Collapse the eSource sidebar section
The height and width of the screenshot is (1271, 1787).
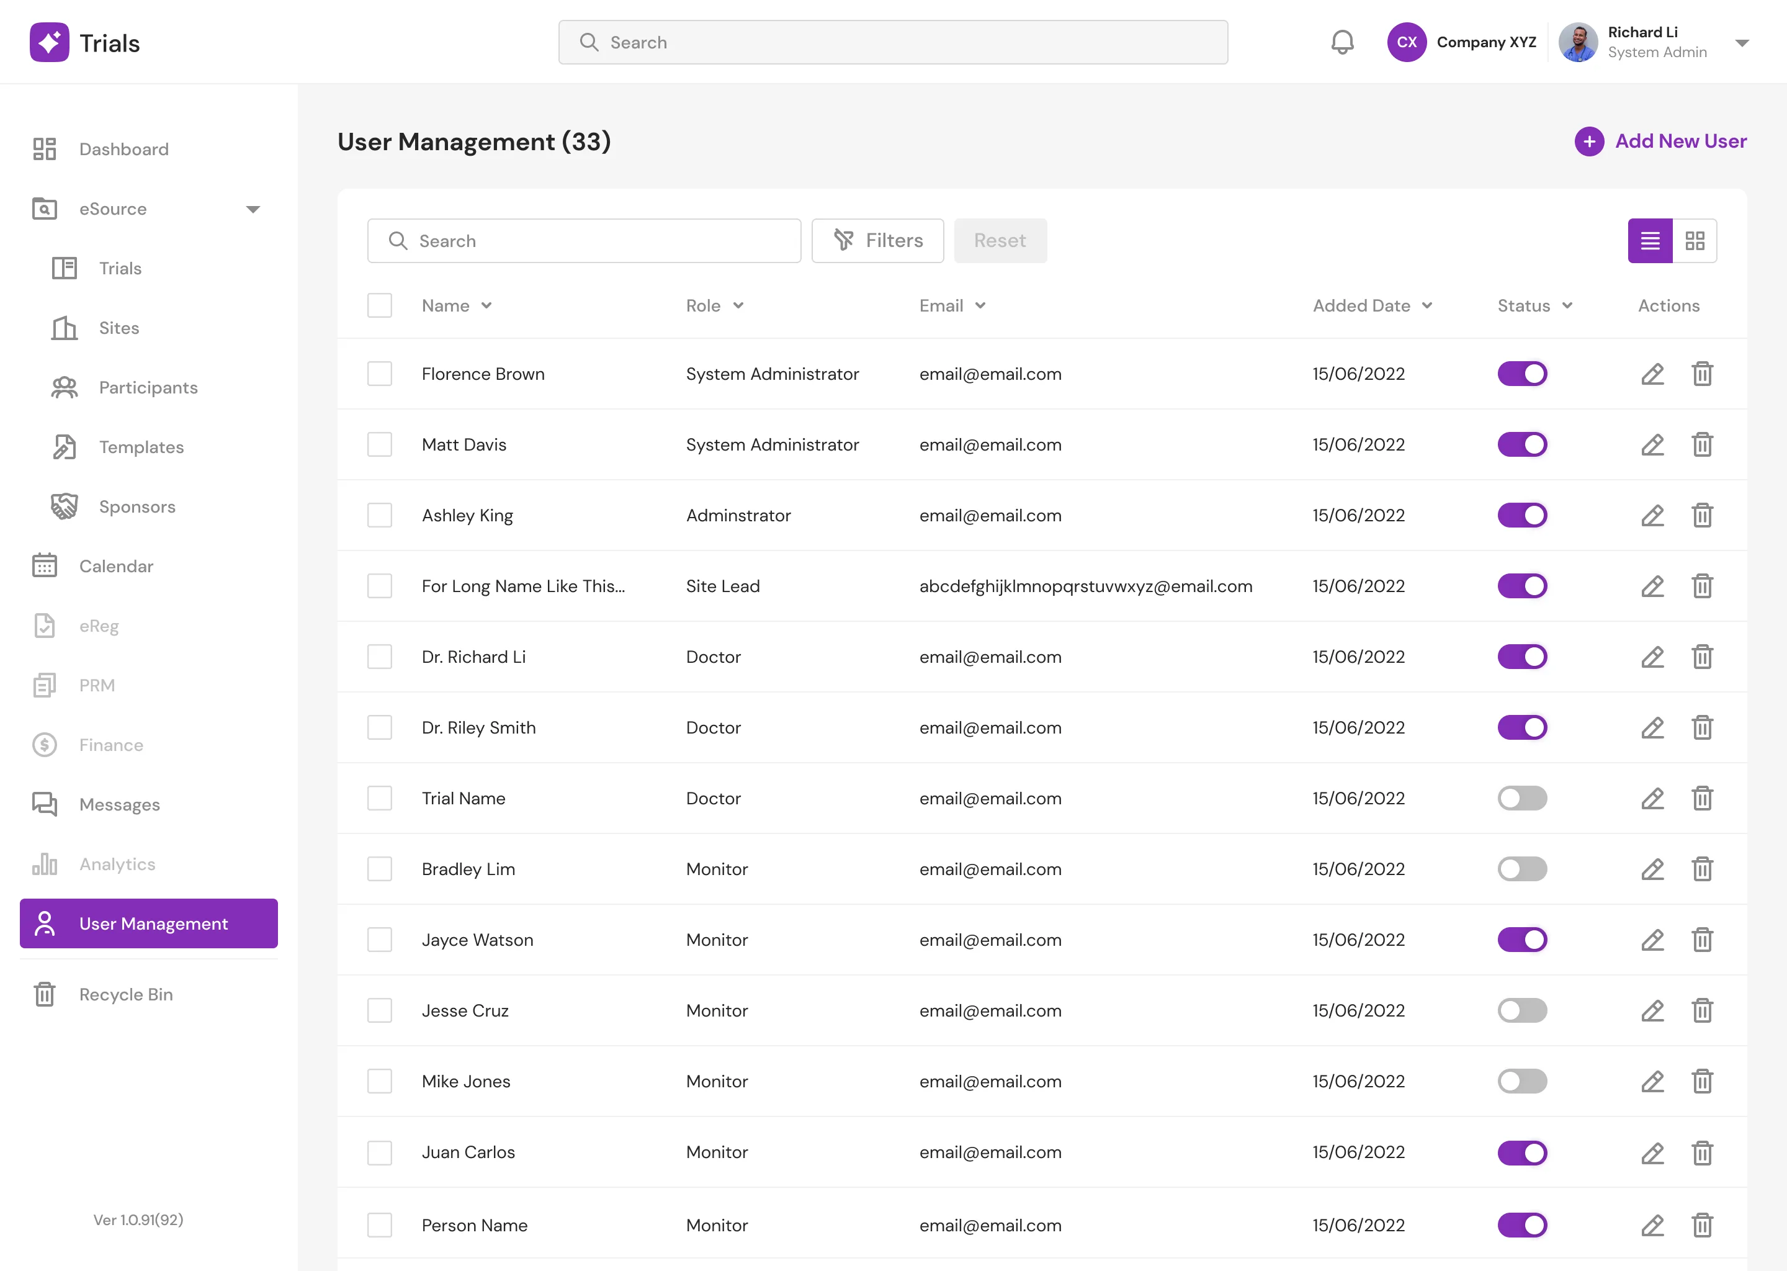click(x=253, y=209)
